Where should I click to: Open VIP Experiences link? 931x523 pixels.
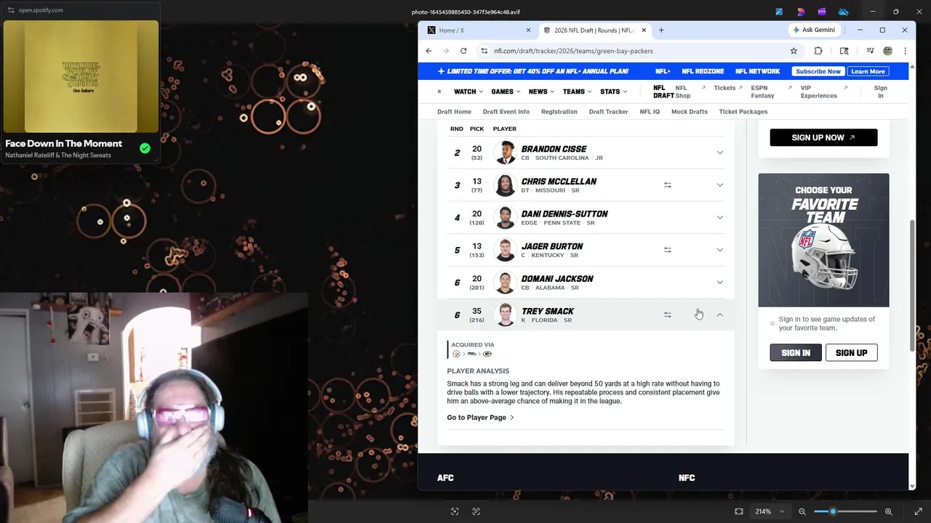pyautogui.click(x=823, y=92)
